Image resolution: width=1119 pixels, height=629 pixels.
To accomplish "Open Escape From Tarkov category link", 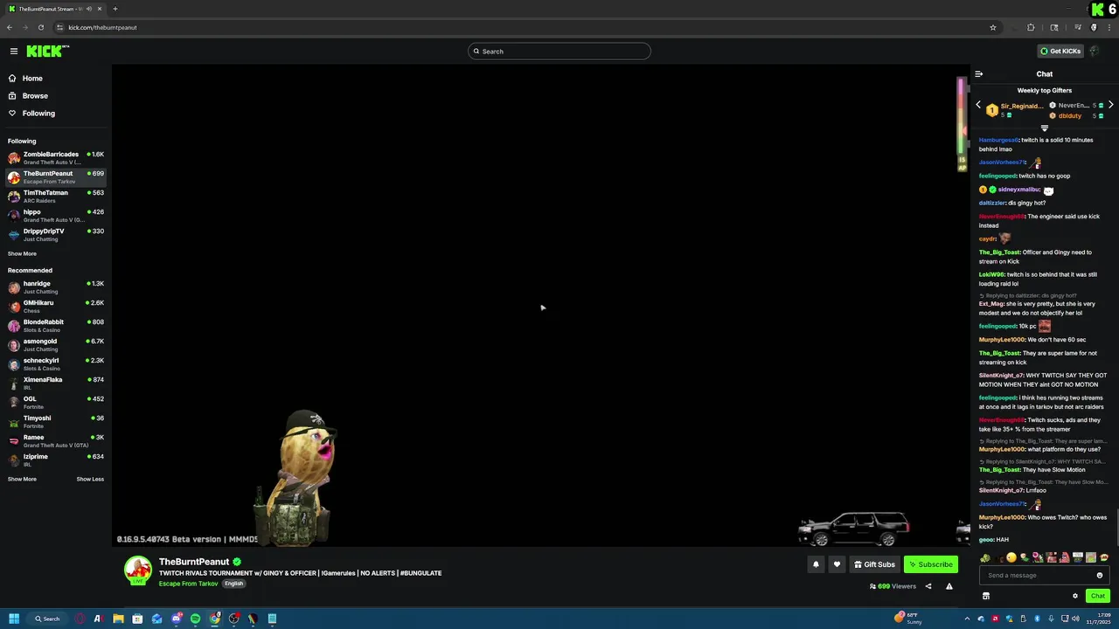I will (x=188, y=584).
